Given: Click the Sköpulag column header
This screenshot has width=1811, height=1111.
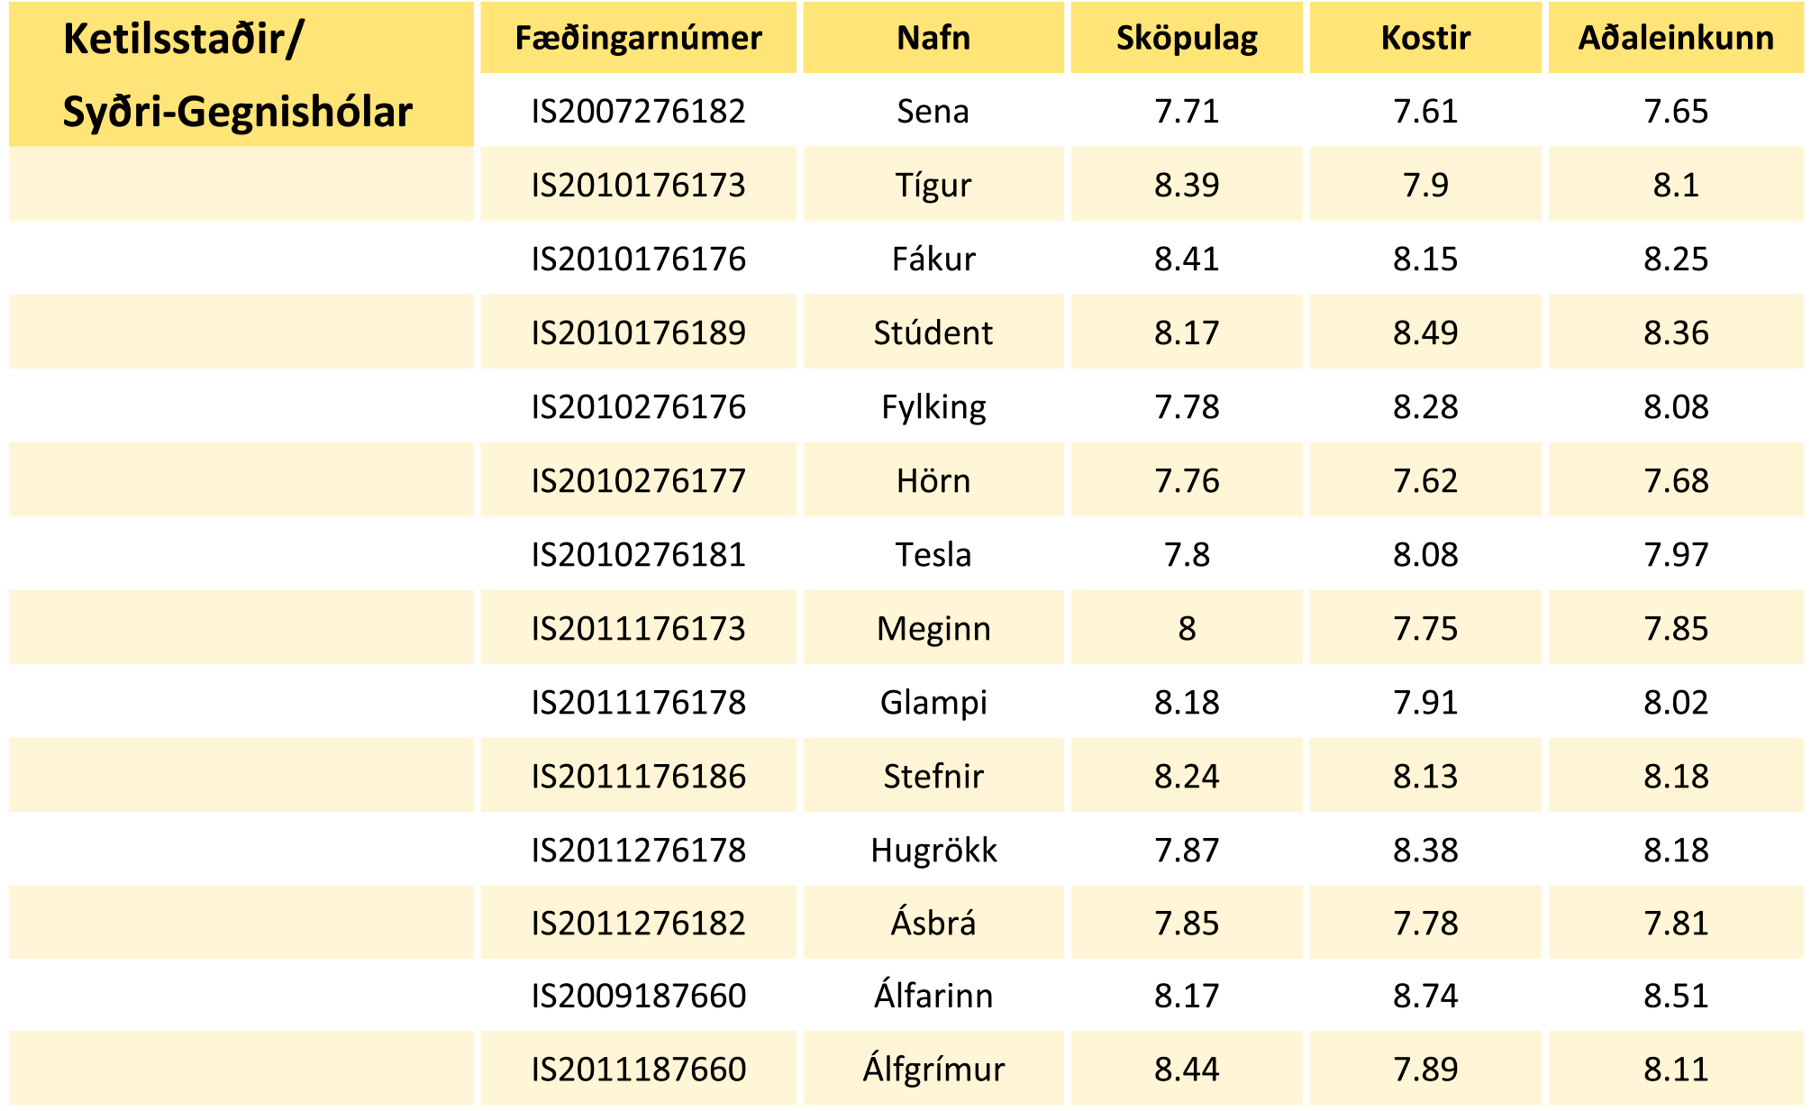Looking at the screenshot, I should pos(1187,38).
